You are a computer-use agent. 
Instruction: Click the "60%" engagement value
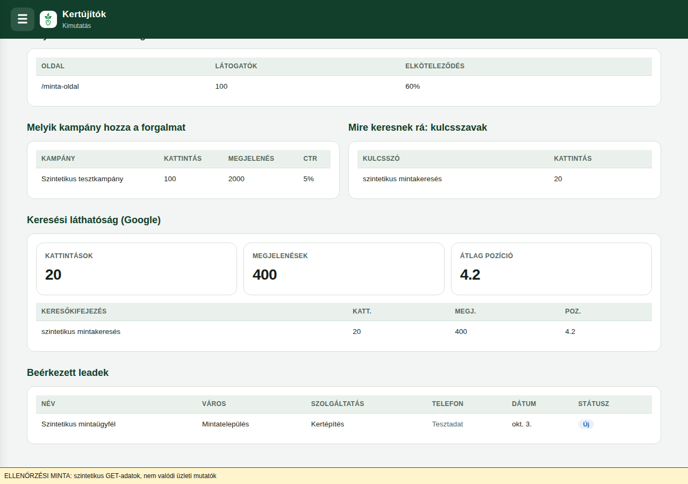413,86
